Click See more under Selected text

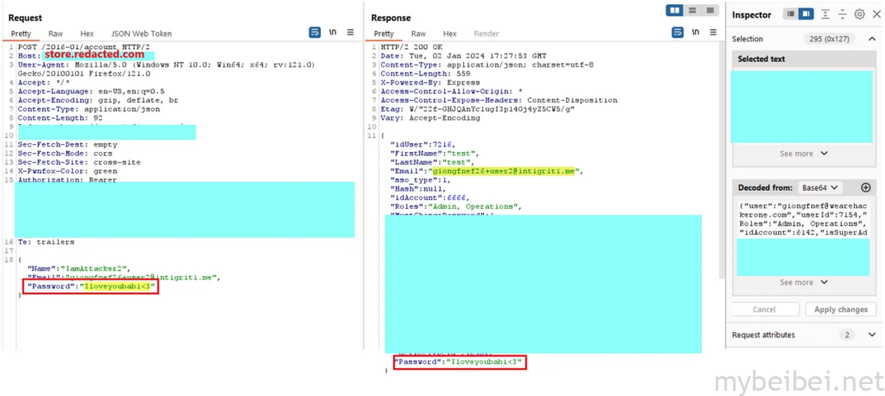pos(803,154)
